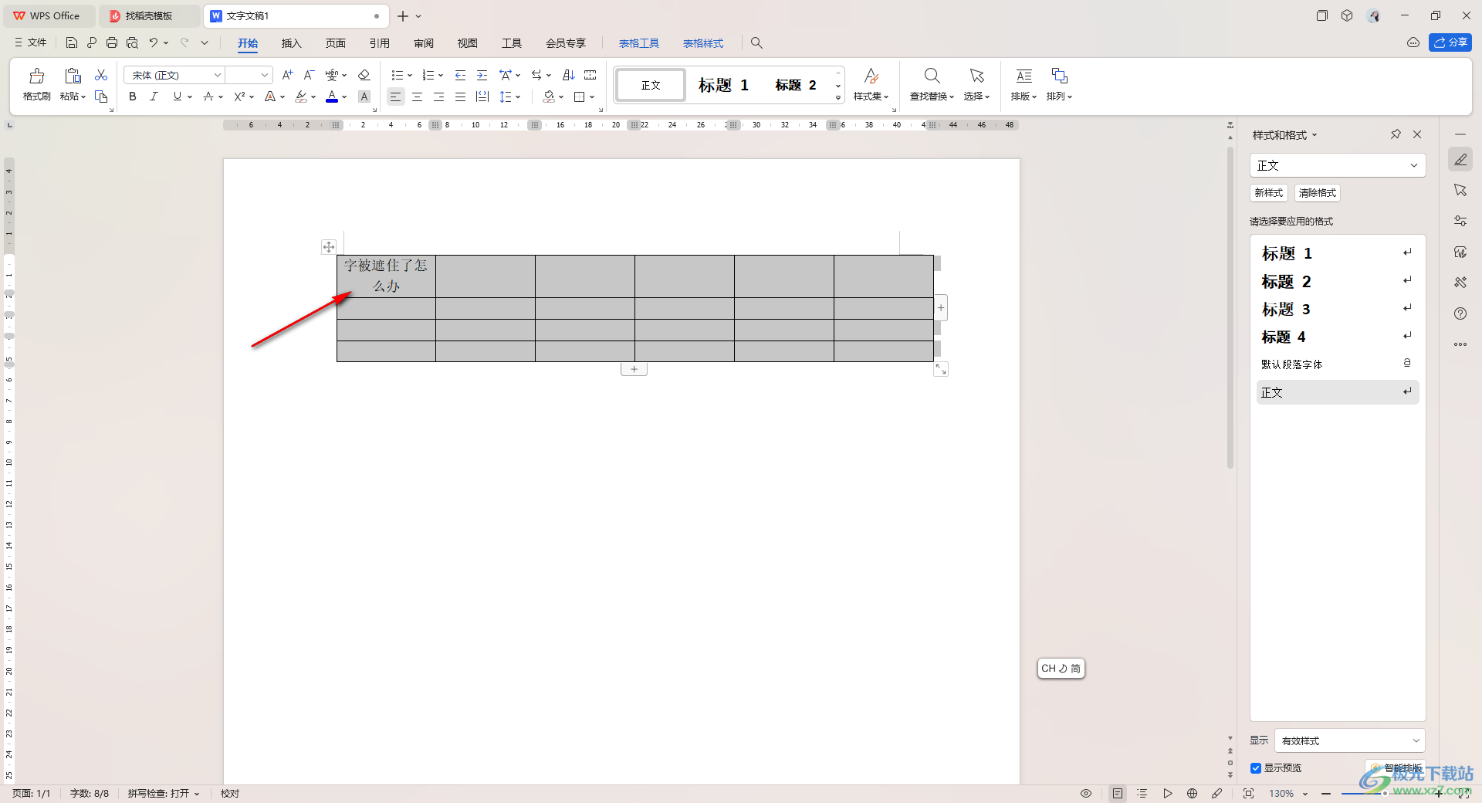Open font color dropdown arrow
Viewport: 1482px width, 803px height.
click(x=344, y=97)
